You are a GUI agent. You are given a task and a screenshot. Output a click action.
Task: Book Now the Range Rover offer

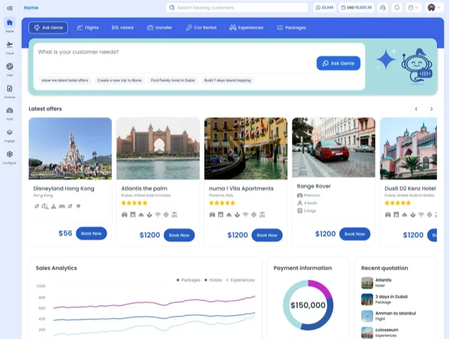coord(355,234)
